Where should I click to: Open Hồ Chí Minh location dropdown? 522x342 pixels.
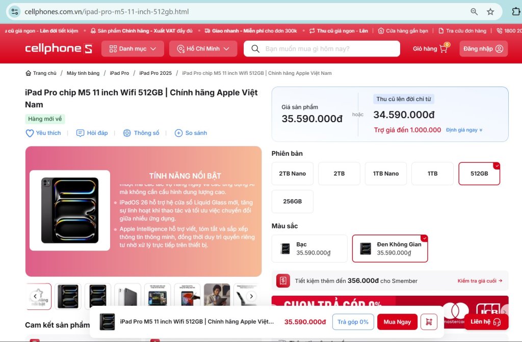pyautogui.click(x=203, y=49)
